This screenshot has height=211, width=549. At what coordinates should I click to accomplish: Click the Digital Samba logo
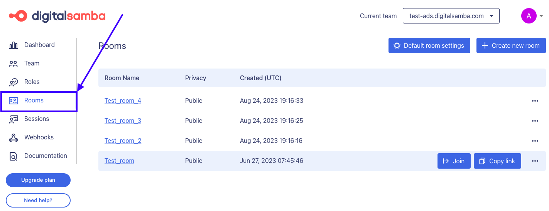click(57, 16)
